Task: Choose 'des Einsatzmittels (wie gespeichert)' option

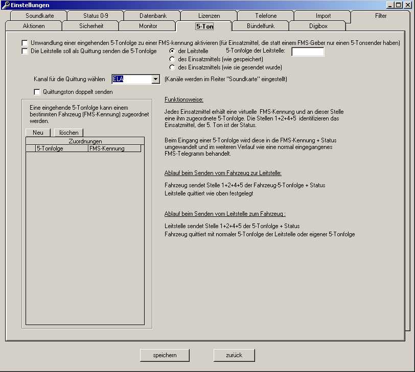Action: coord(172,59)
